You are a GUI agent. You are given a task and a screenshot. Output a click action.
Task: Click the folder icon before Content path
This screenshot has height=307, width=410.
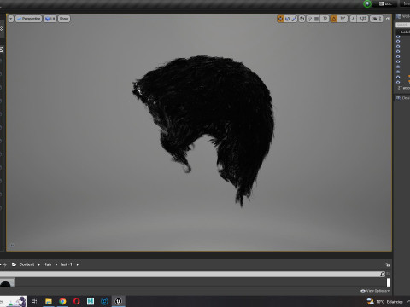click(14, 264)
